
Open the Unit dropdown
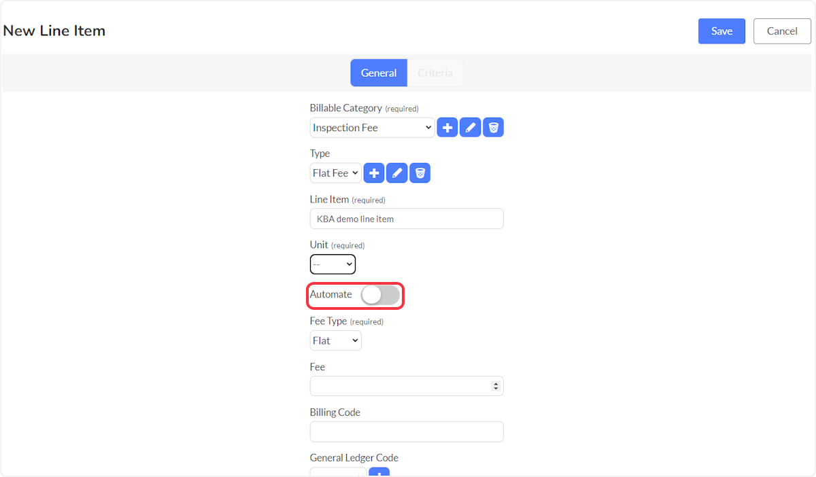coord(333,264)
